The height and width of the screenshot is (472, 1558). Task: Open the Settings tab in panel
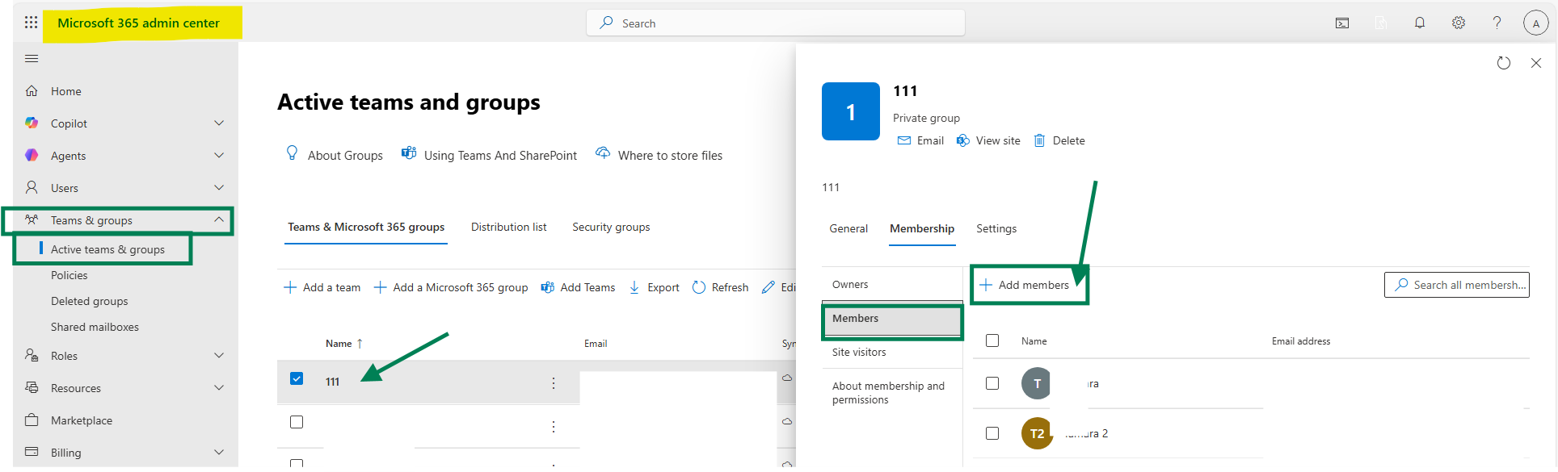(996, 229)
